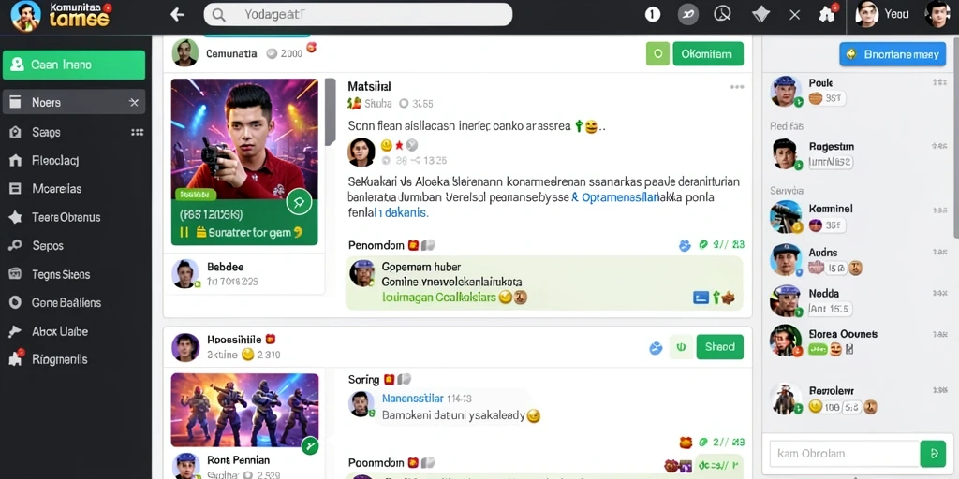
Task: Click the green Shaed button
Action: click(720, 347)
